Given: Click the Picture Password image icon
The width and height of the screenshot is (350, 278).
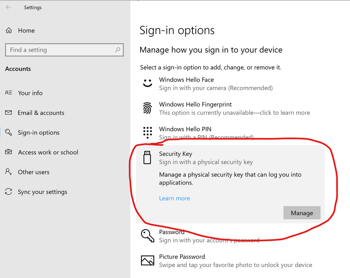Looking at the screenshot, I should tap(147, 260).
